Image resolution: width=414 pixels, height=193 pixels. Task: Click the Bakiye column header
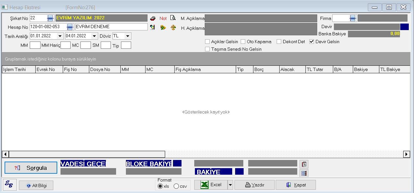(x=366, y=69)
